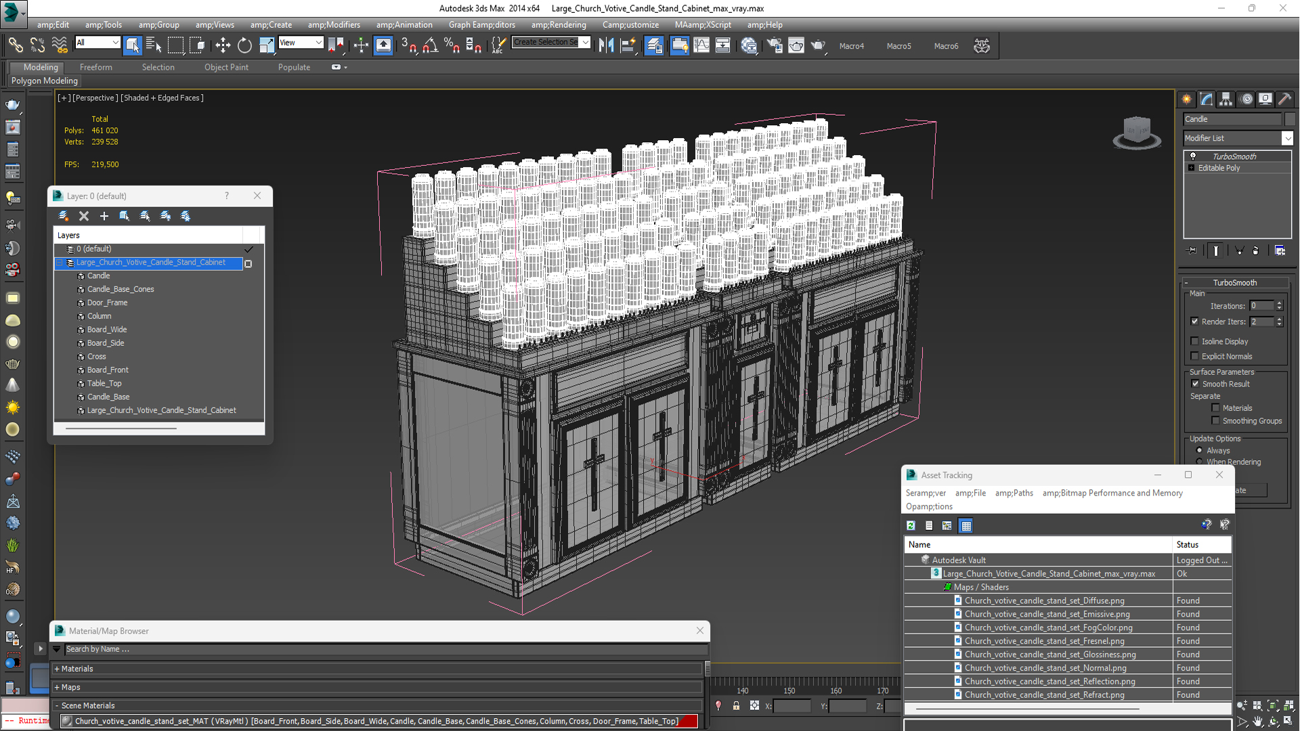Open Paths menu in Asset Tracking
Screen dimensions: 1300x731
coord(1014,493)
